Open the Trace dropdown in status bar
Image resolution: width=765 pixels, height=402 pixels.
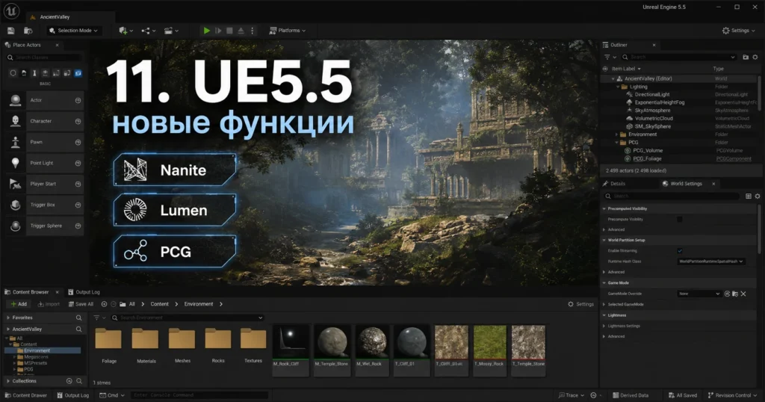coord(571,395)
